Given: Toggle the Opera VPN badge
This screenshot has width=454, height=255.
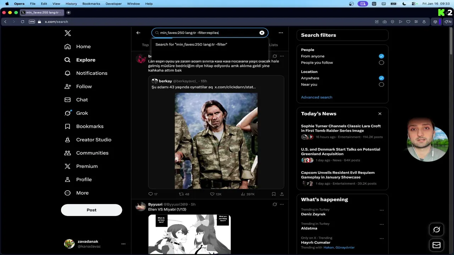Looking at the screenshot, I should tap(32, 22).
